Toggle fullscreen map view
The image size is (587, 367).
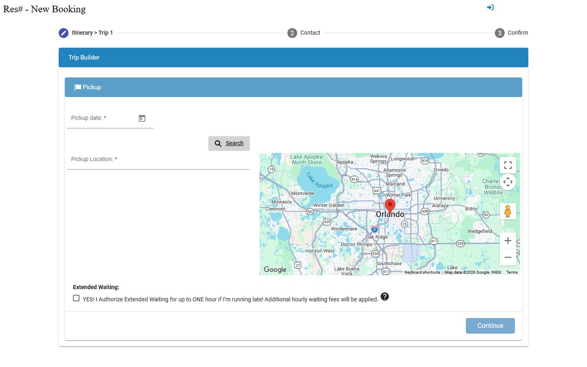(508, 165)
